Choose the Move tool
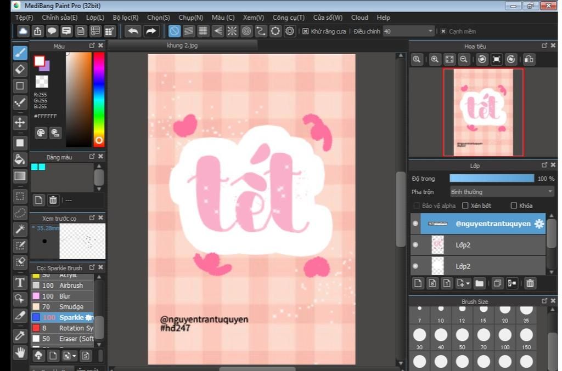 click(x=20, y=122)
